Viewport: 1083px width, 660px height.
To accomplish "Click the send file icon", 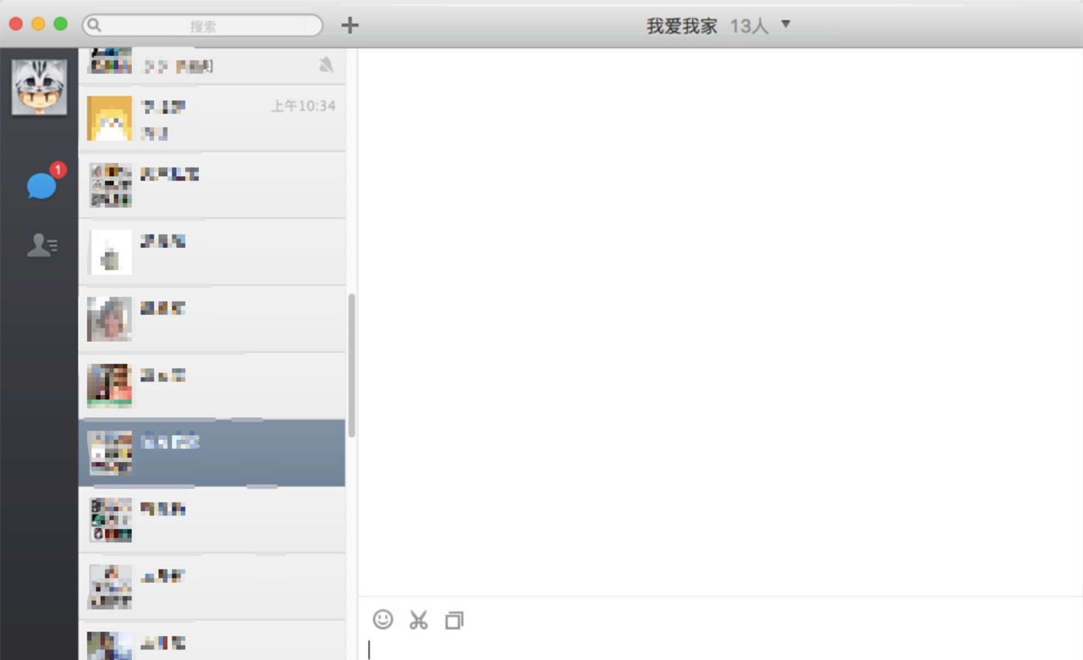I will (454, 621).
